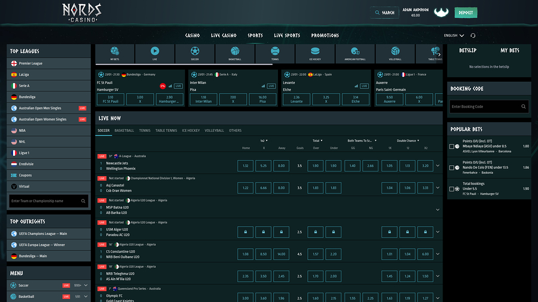Viewport: 538px width, 302px height.
Task: Expand USM Alger U20 match markets
Action: [x=438, y=232]
